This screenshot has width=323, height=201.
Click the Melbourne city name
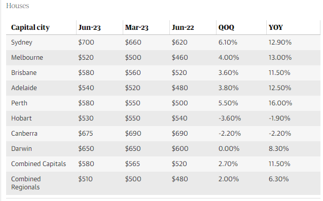click(x=27, y=57)
